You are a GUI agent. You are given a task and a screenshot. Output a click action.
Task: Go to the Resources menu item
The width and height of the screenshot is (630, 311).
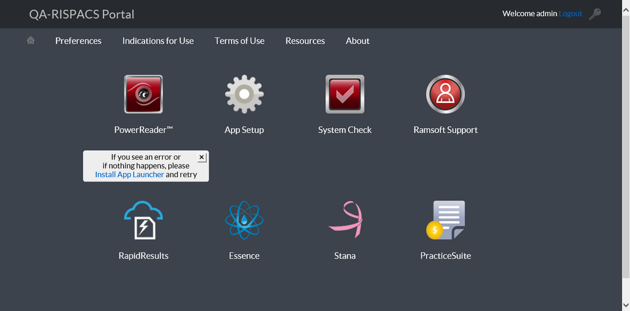pos(305,41)
